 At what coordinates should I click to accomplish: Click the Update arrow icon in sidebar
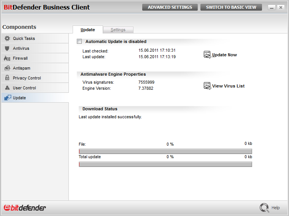8,97
